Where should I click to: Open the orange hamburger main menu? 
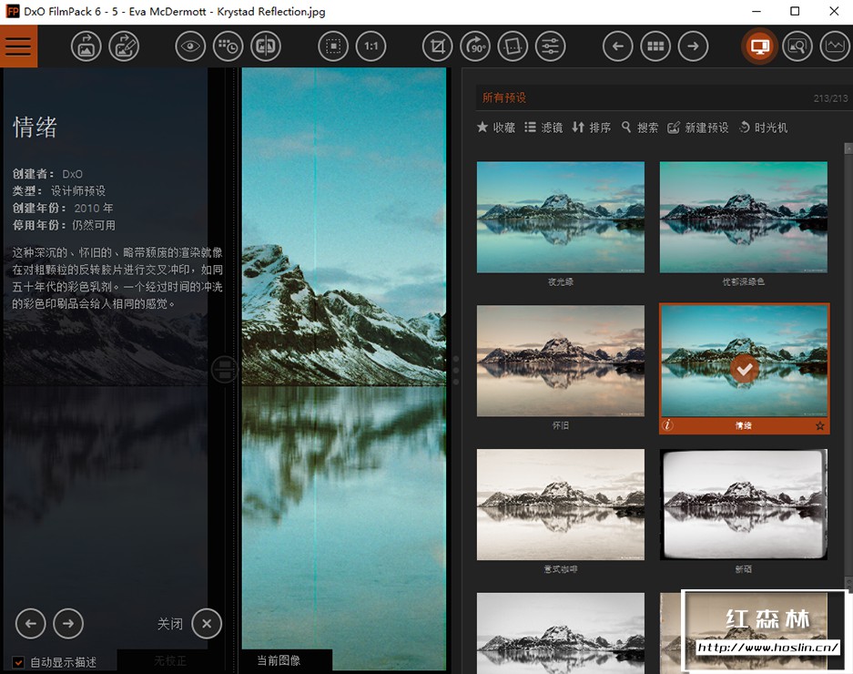[18, 46]
